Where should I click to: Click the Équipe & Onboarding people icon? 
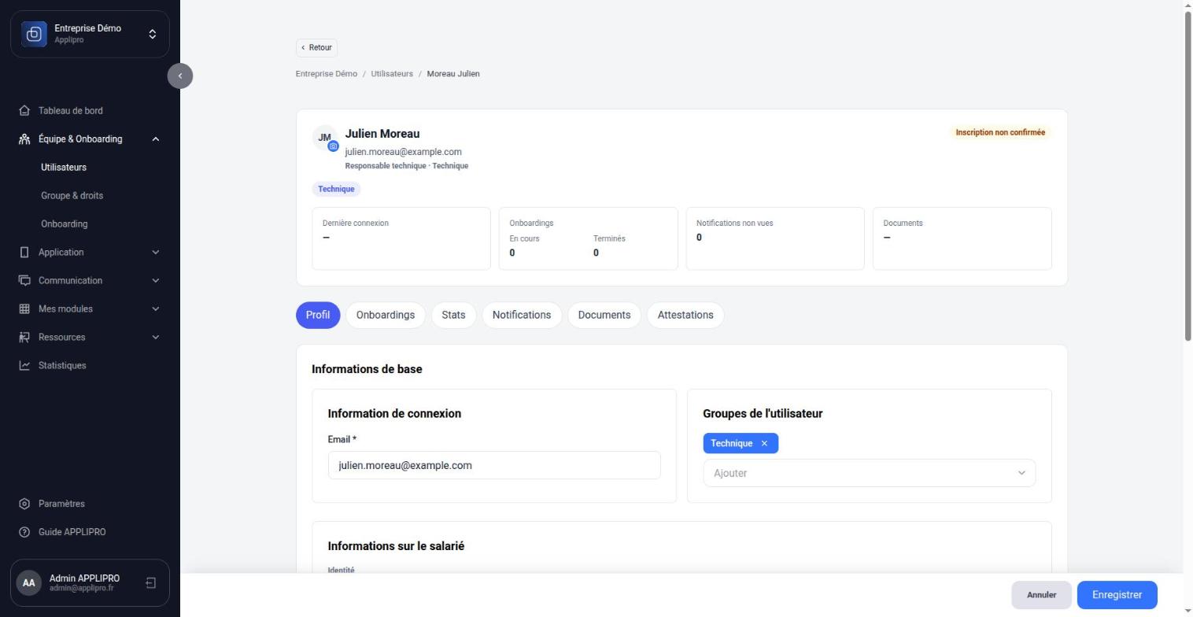pyautogui.click(x=24, y=139)
